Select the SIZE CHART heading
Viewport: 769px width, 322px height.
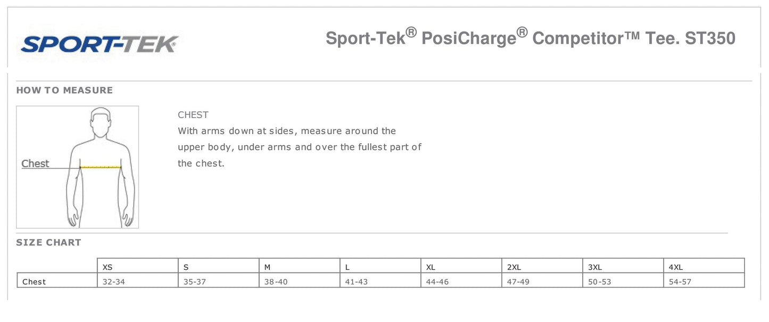click(x=48, y=243)
